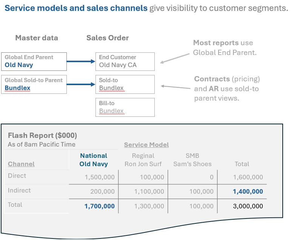Click the "Most reports use Global End Parent" note
This screenshot has width=291, height=240.
(x=225, y=47)
